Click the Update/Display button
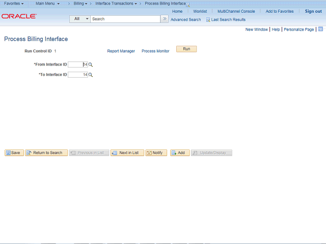This screenshot has height=244, width=326. [212, 152]
